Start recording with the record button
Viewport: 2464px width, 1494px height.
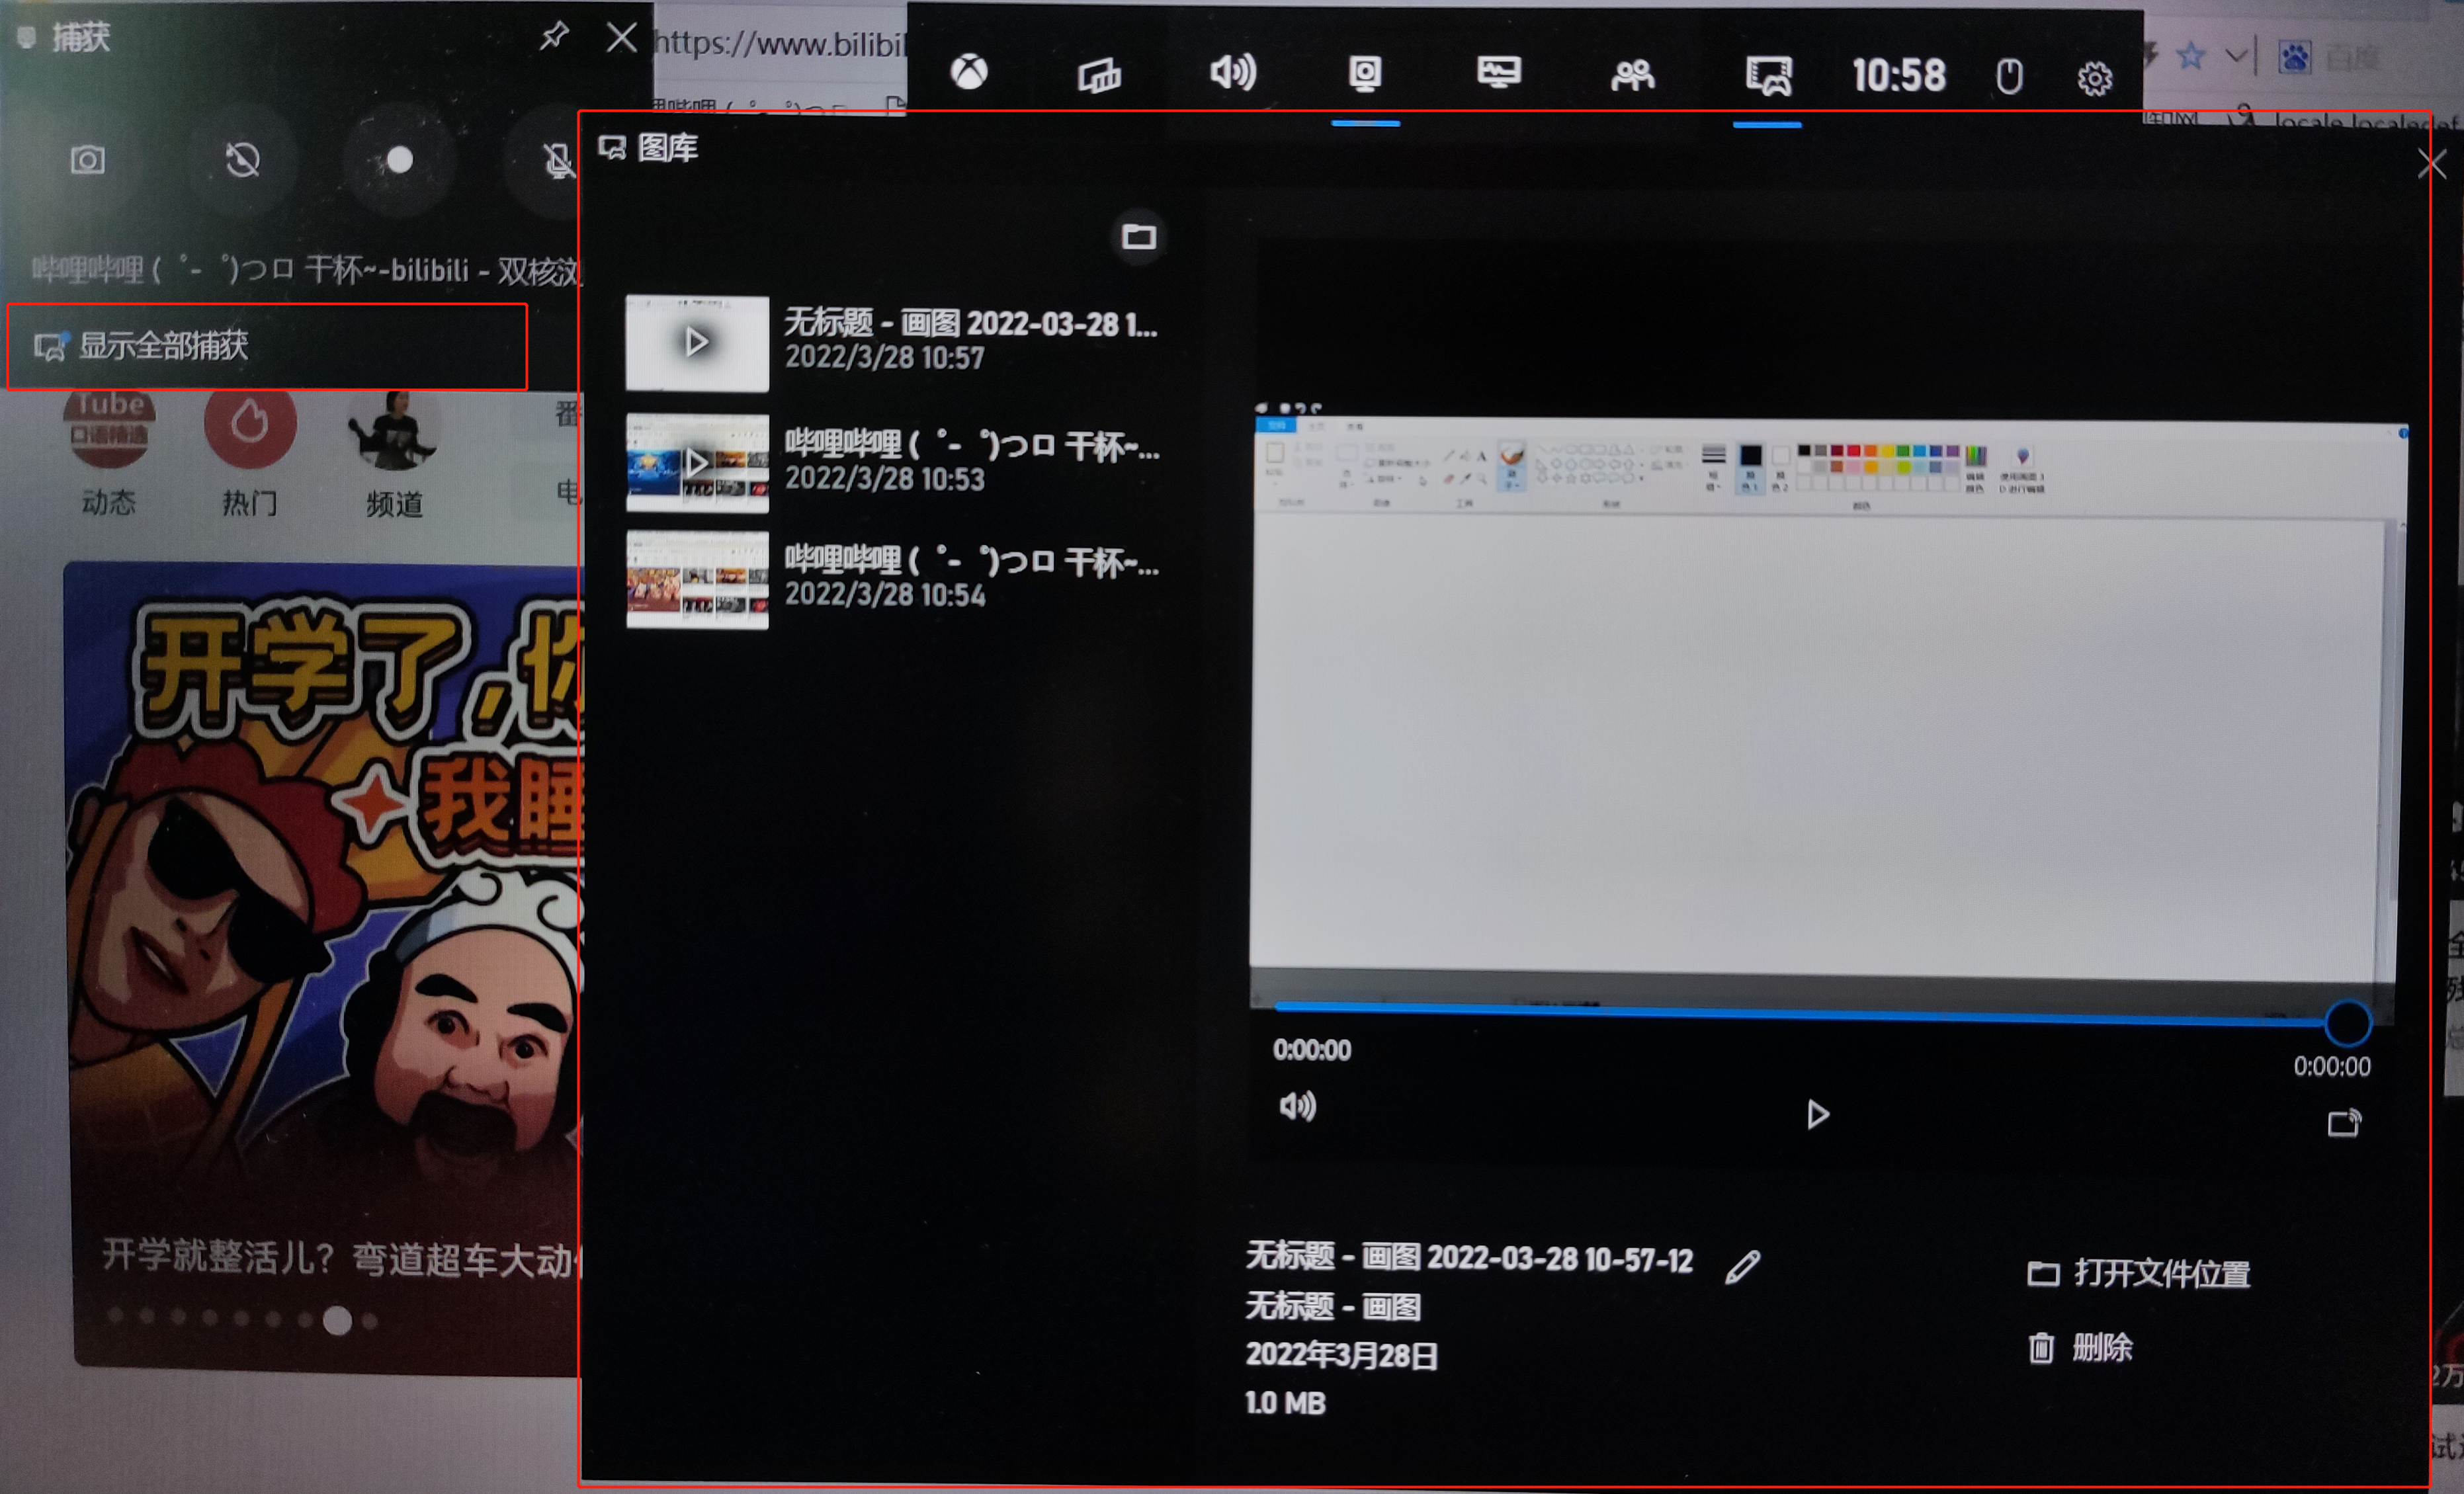(x=400, y=160)
